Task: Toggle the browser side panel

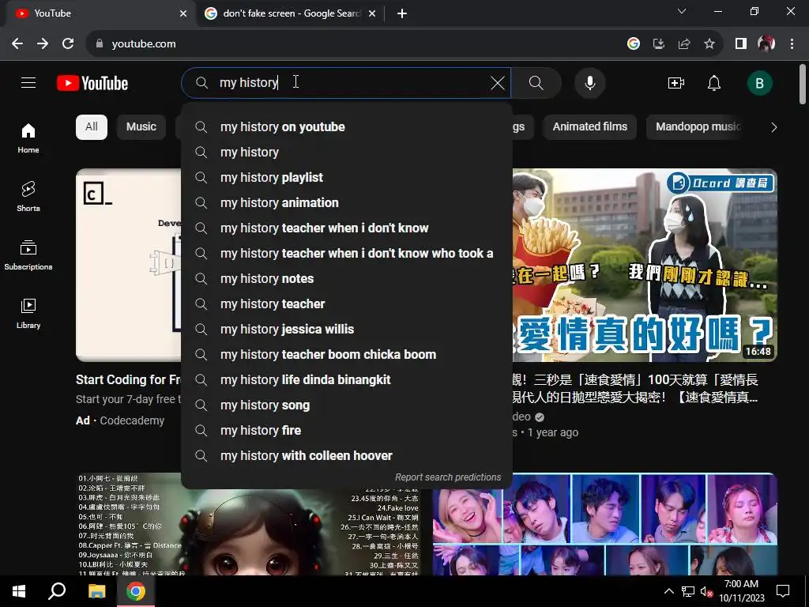Action: coord(741,44)
